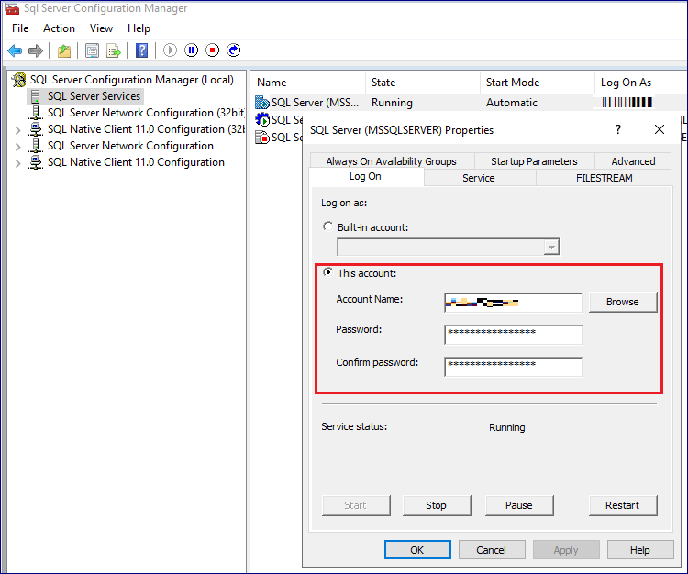
Task: Switch to the FILESTREAM tab
Action: pos(605,178)
